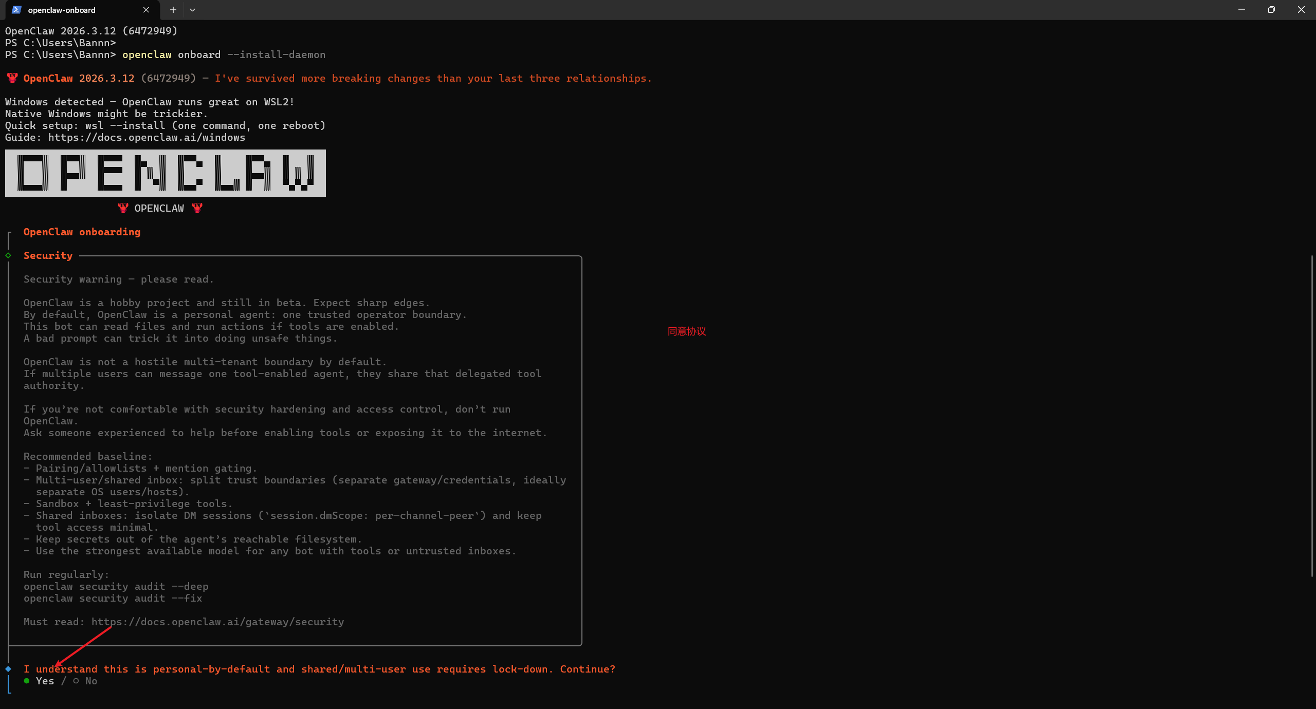Open the gateway/security docs link
Viewport: 1316px width, 709px height.
click(x=217, y=622)
